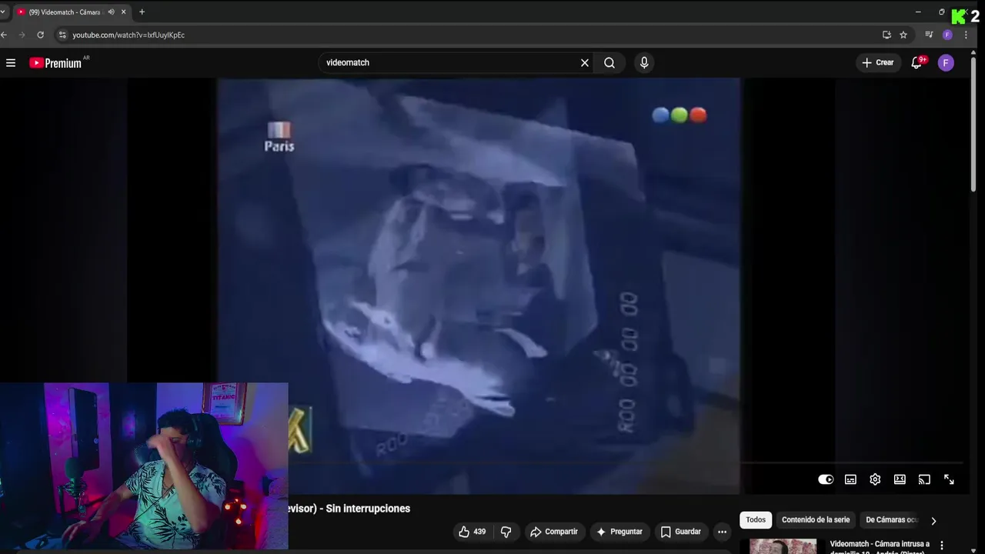985x554 pixels.
Task: Select the De Cámaras ocultas chip
Action: pos(891,520)
